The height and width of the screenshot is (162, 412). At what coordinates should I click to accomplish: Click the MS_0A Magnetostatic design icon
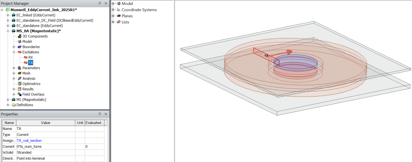(14, 31)
